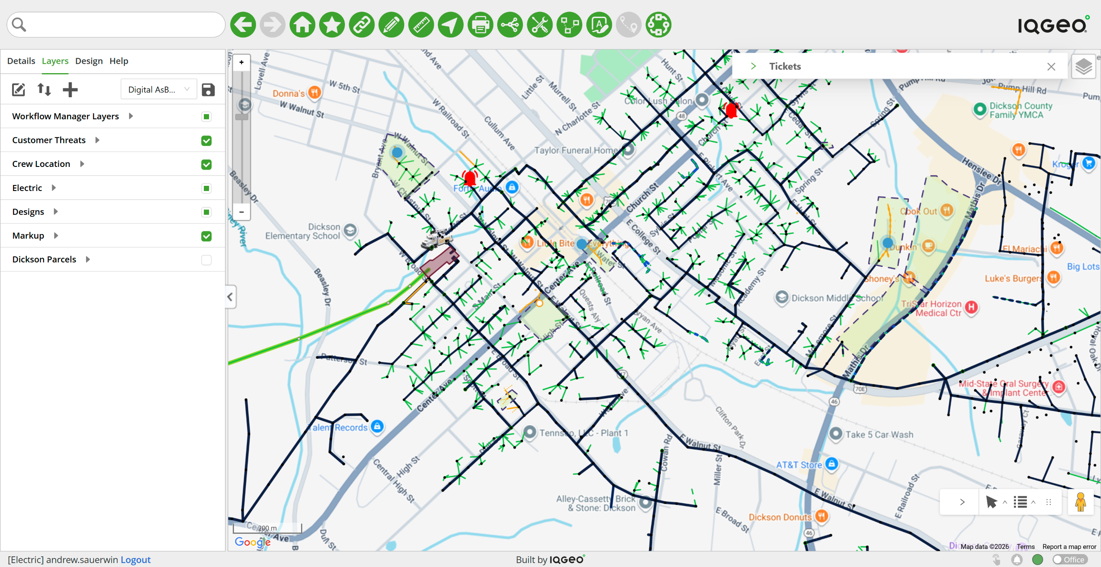Open the Design tab
Screen dimensions: 1101x567
pyautogui.click(x=89, y=61)
